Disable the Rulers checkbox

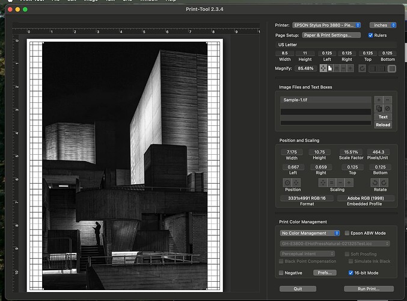coord(371,36)
